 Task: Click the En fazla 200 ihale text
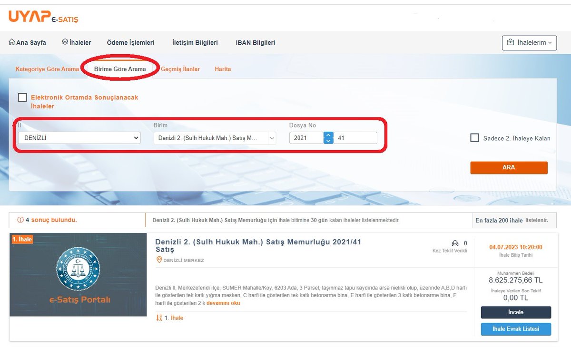(499, 221)
